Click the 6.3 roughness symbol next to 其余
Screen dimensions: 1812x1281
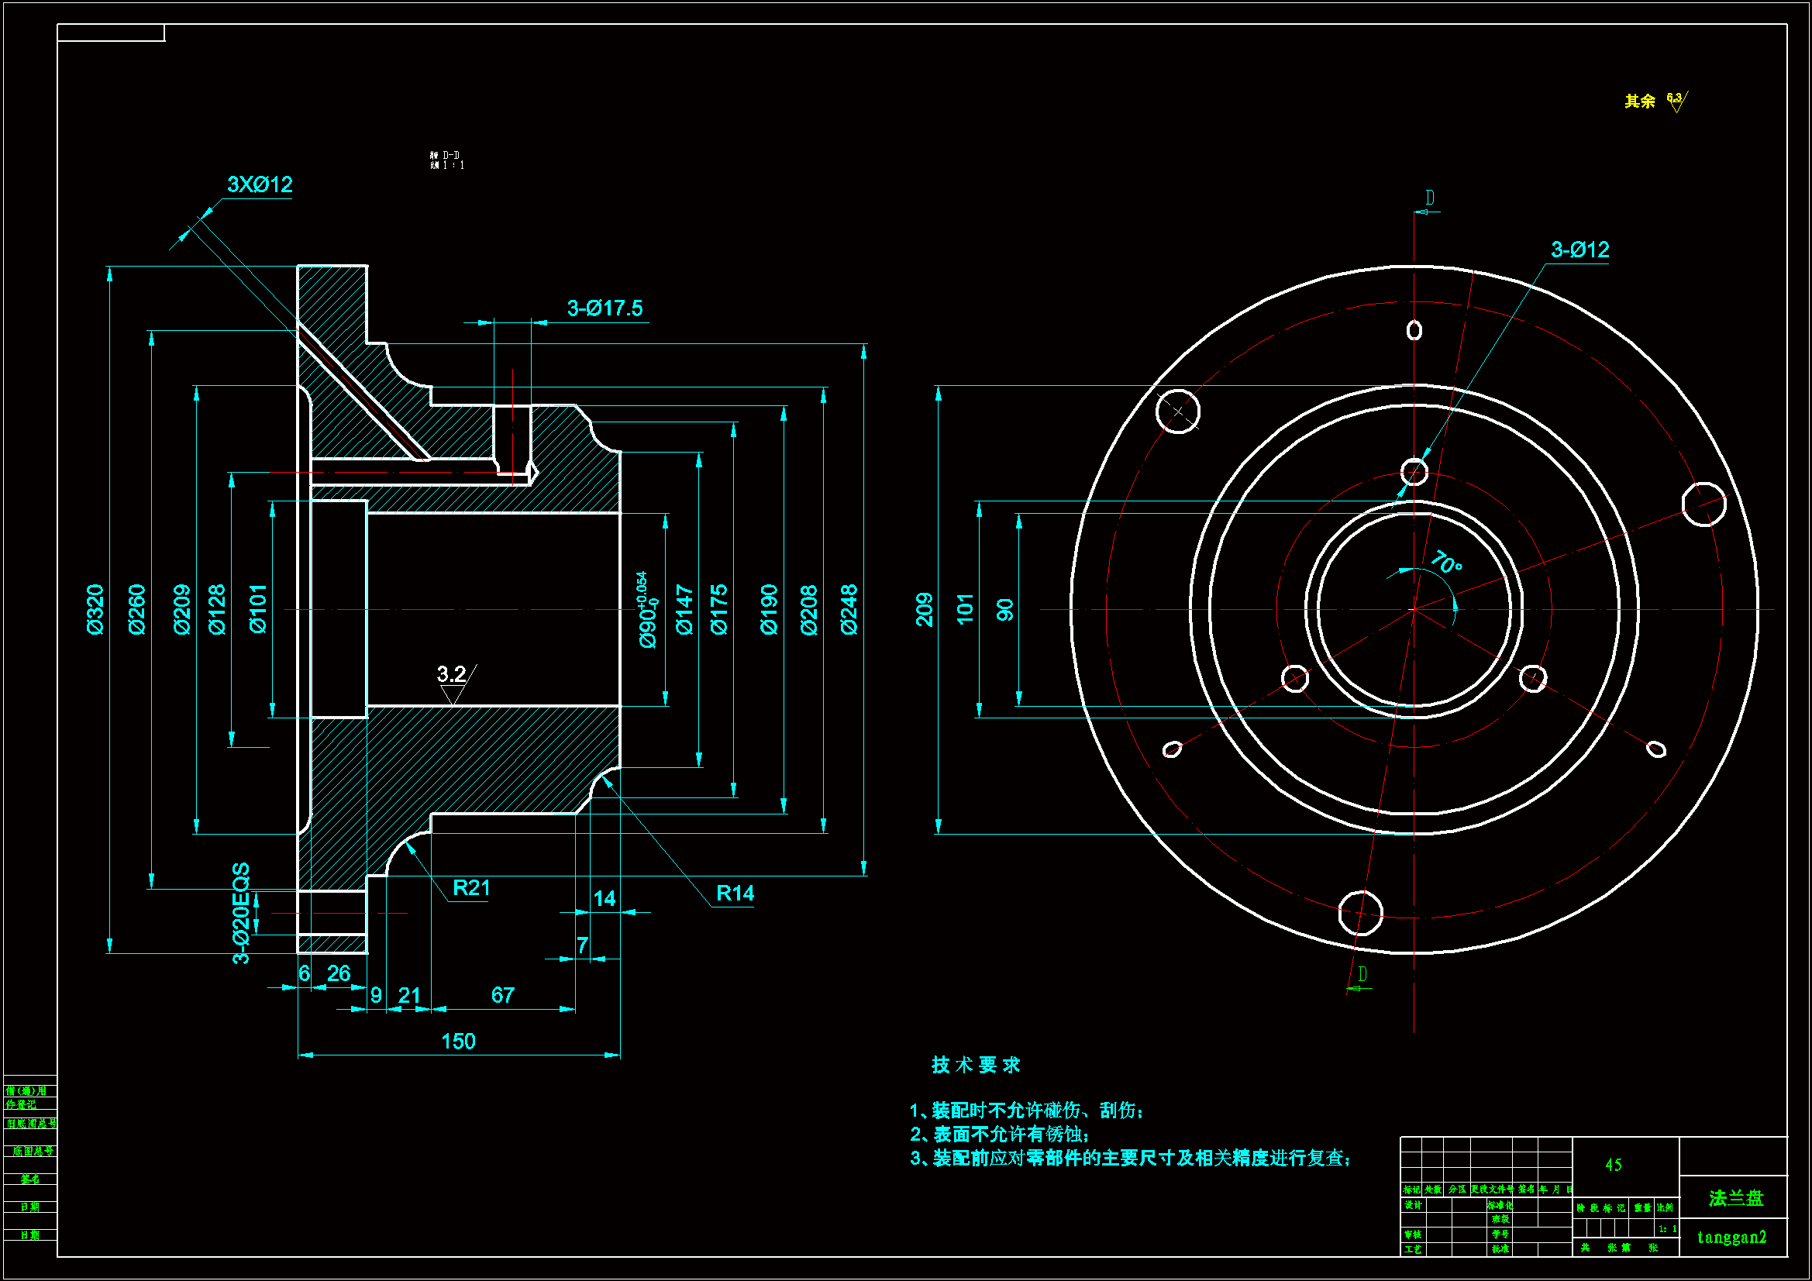point(1676,101)
